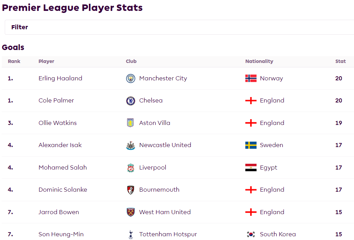Click the Sweden flag icon
This screenshot has width=354, height=240.
coord(251,145)
